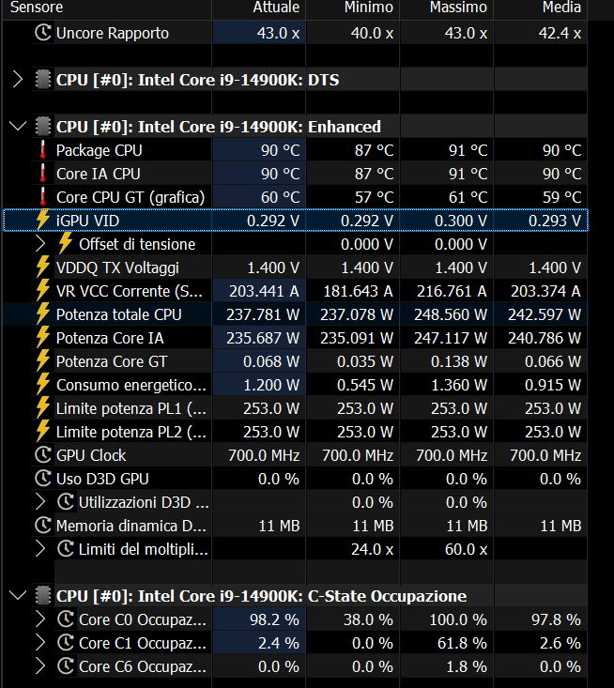Screen dimensions: 614x688
Task: Click the 203.441 A current value
Action: pyautogui.click(x=264, y=291)
